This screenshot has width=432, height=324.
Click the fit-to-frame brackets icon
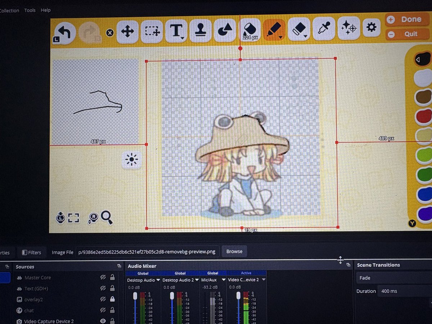click(x=73, y=218)
